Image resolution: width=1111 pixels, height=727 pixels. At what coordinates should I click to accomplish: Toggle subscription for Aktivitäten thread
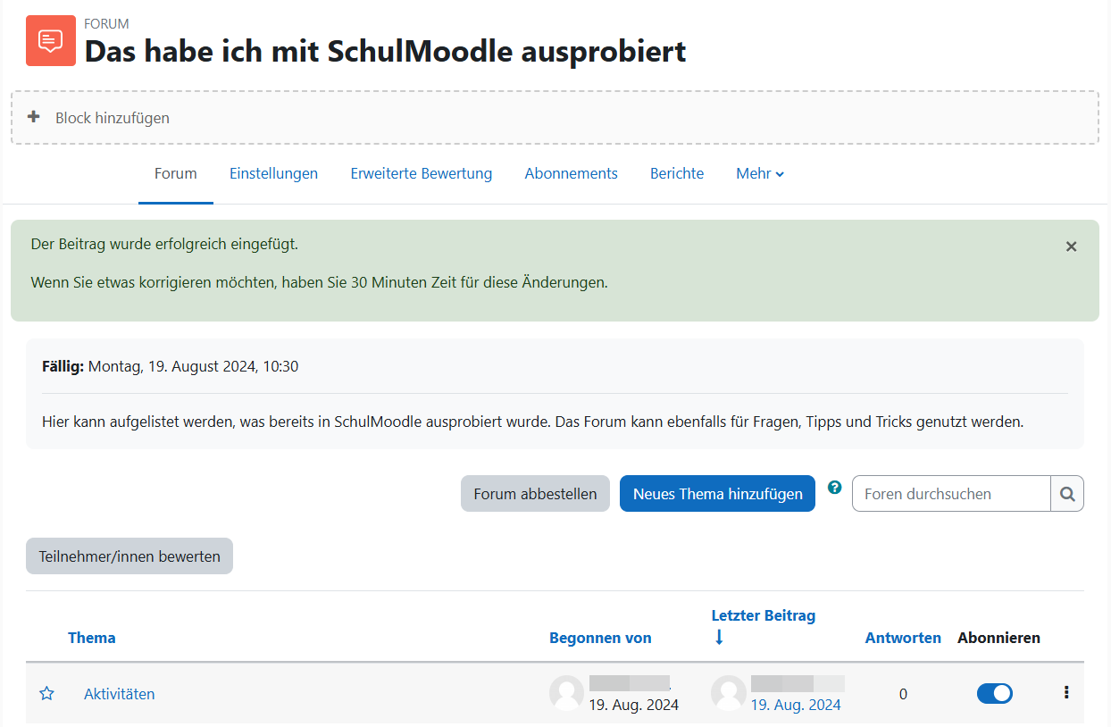point(995,693)
